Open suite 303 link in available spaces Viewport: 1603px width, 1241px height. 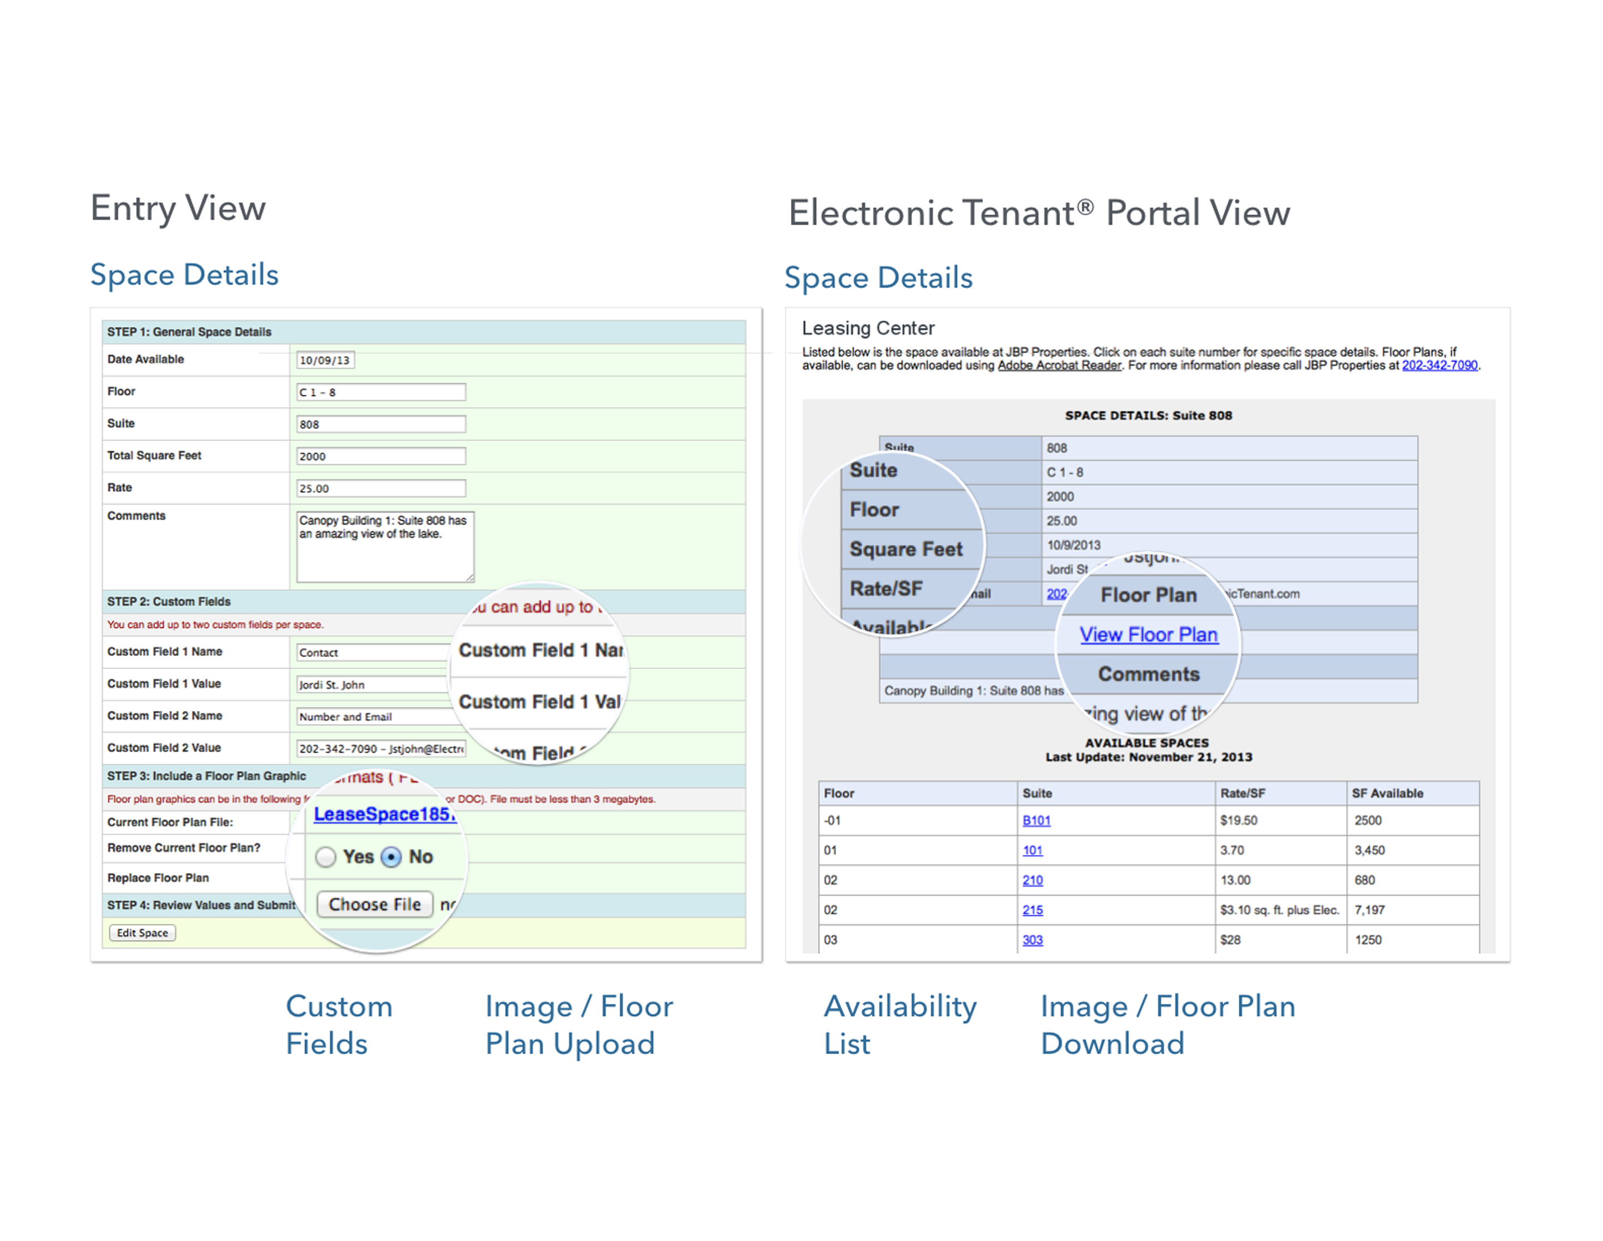tap(1033, 940)
